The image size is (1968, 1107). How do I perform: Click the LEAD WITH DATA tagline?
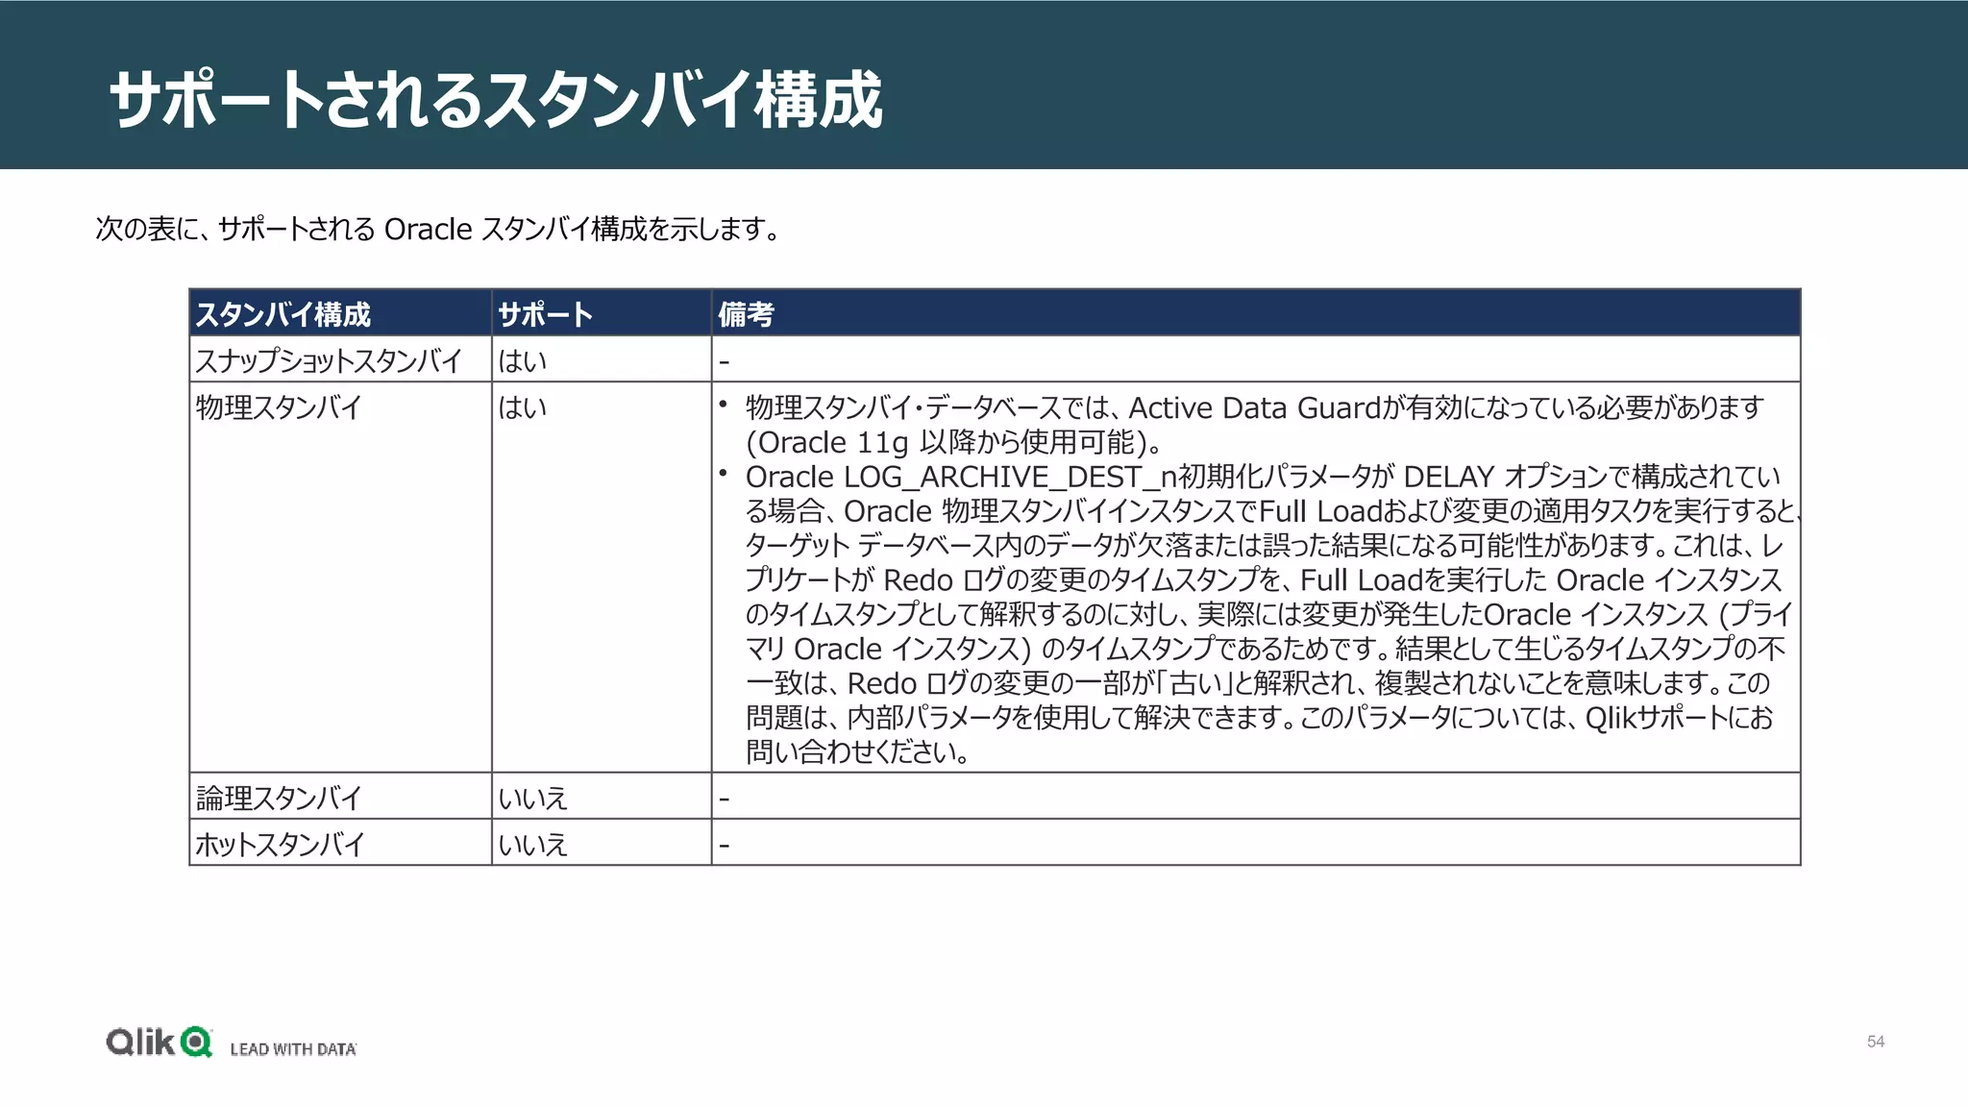293,1049
